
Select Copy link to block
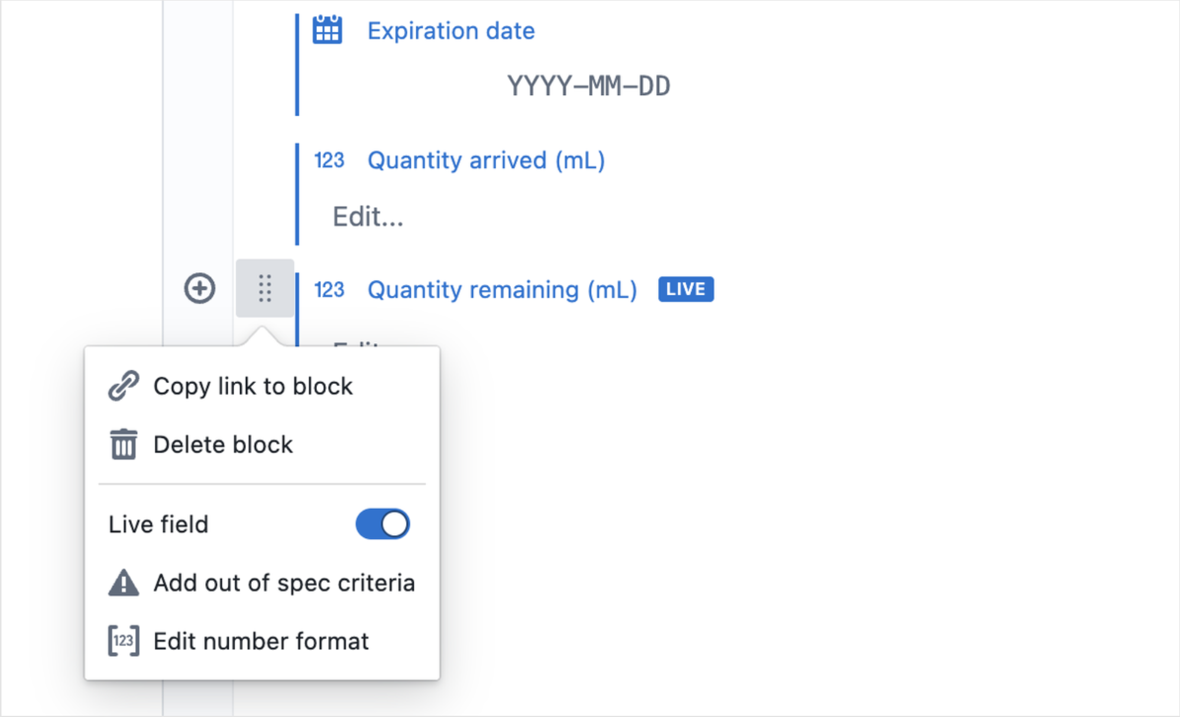click(252, 386)
